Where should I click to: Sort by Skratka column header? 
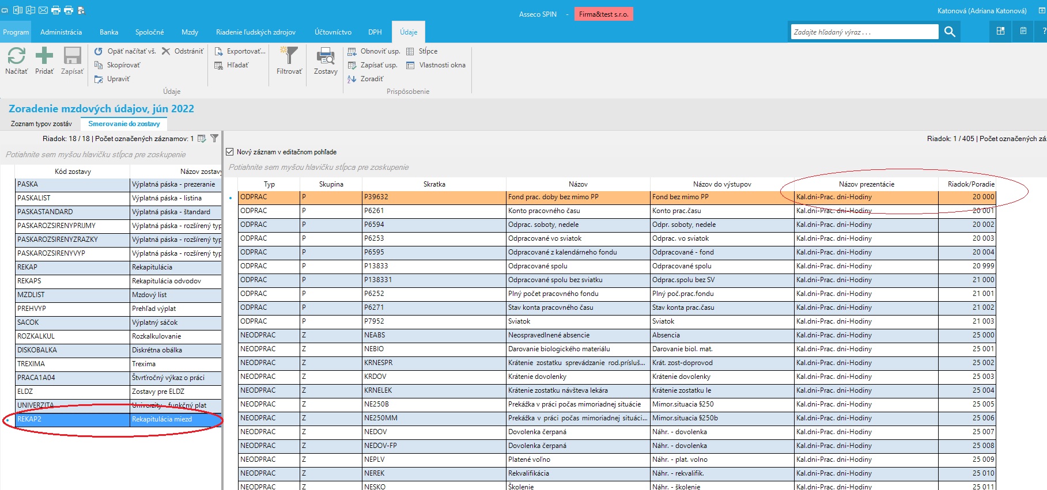pos(434,184)
